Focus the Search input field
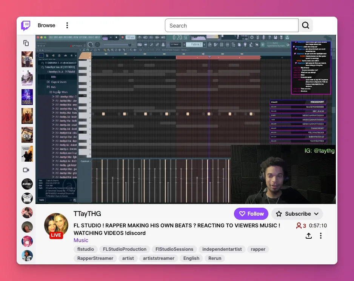354x281 pixels. click(x=232, y=26)
